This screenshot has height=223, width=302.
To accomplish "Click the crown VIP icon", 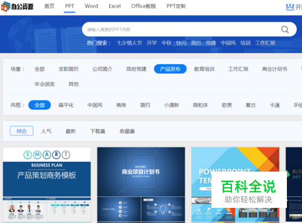I will [290, 7].
